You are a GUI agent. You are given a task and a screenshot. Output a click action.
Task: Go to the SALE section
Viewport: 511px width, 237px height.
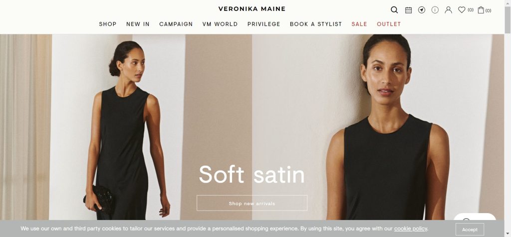pos(359,24)
